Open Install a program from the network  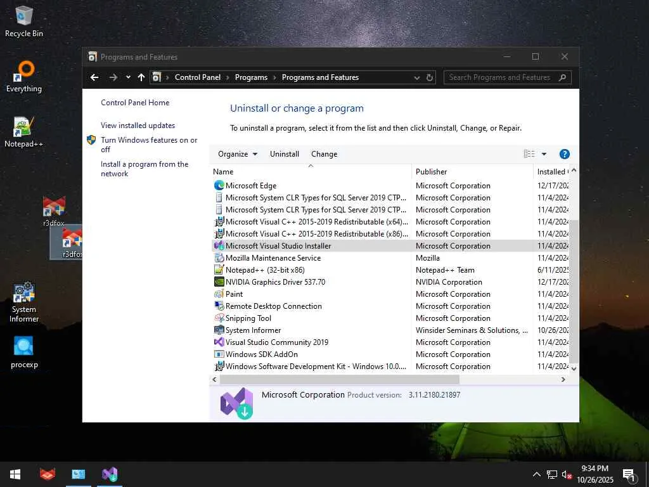tap(145, 169)
